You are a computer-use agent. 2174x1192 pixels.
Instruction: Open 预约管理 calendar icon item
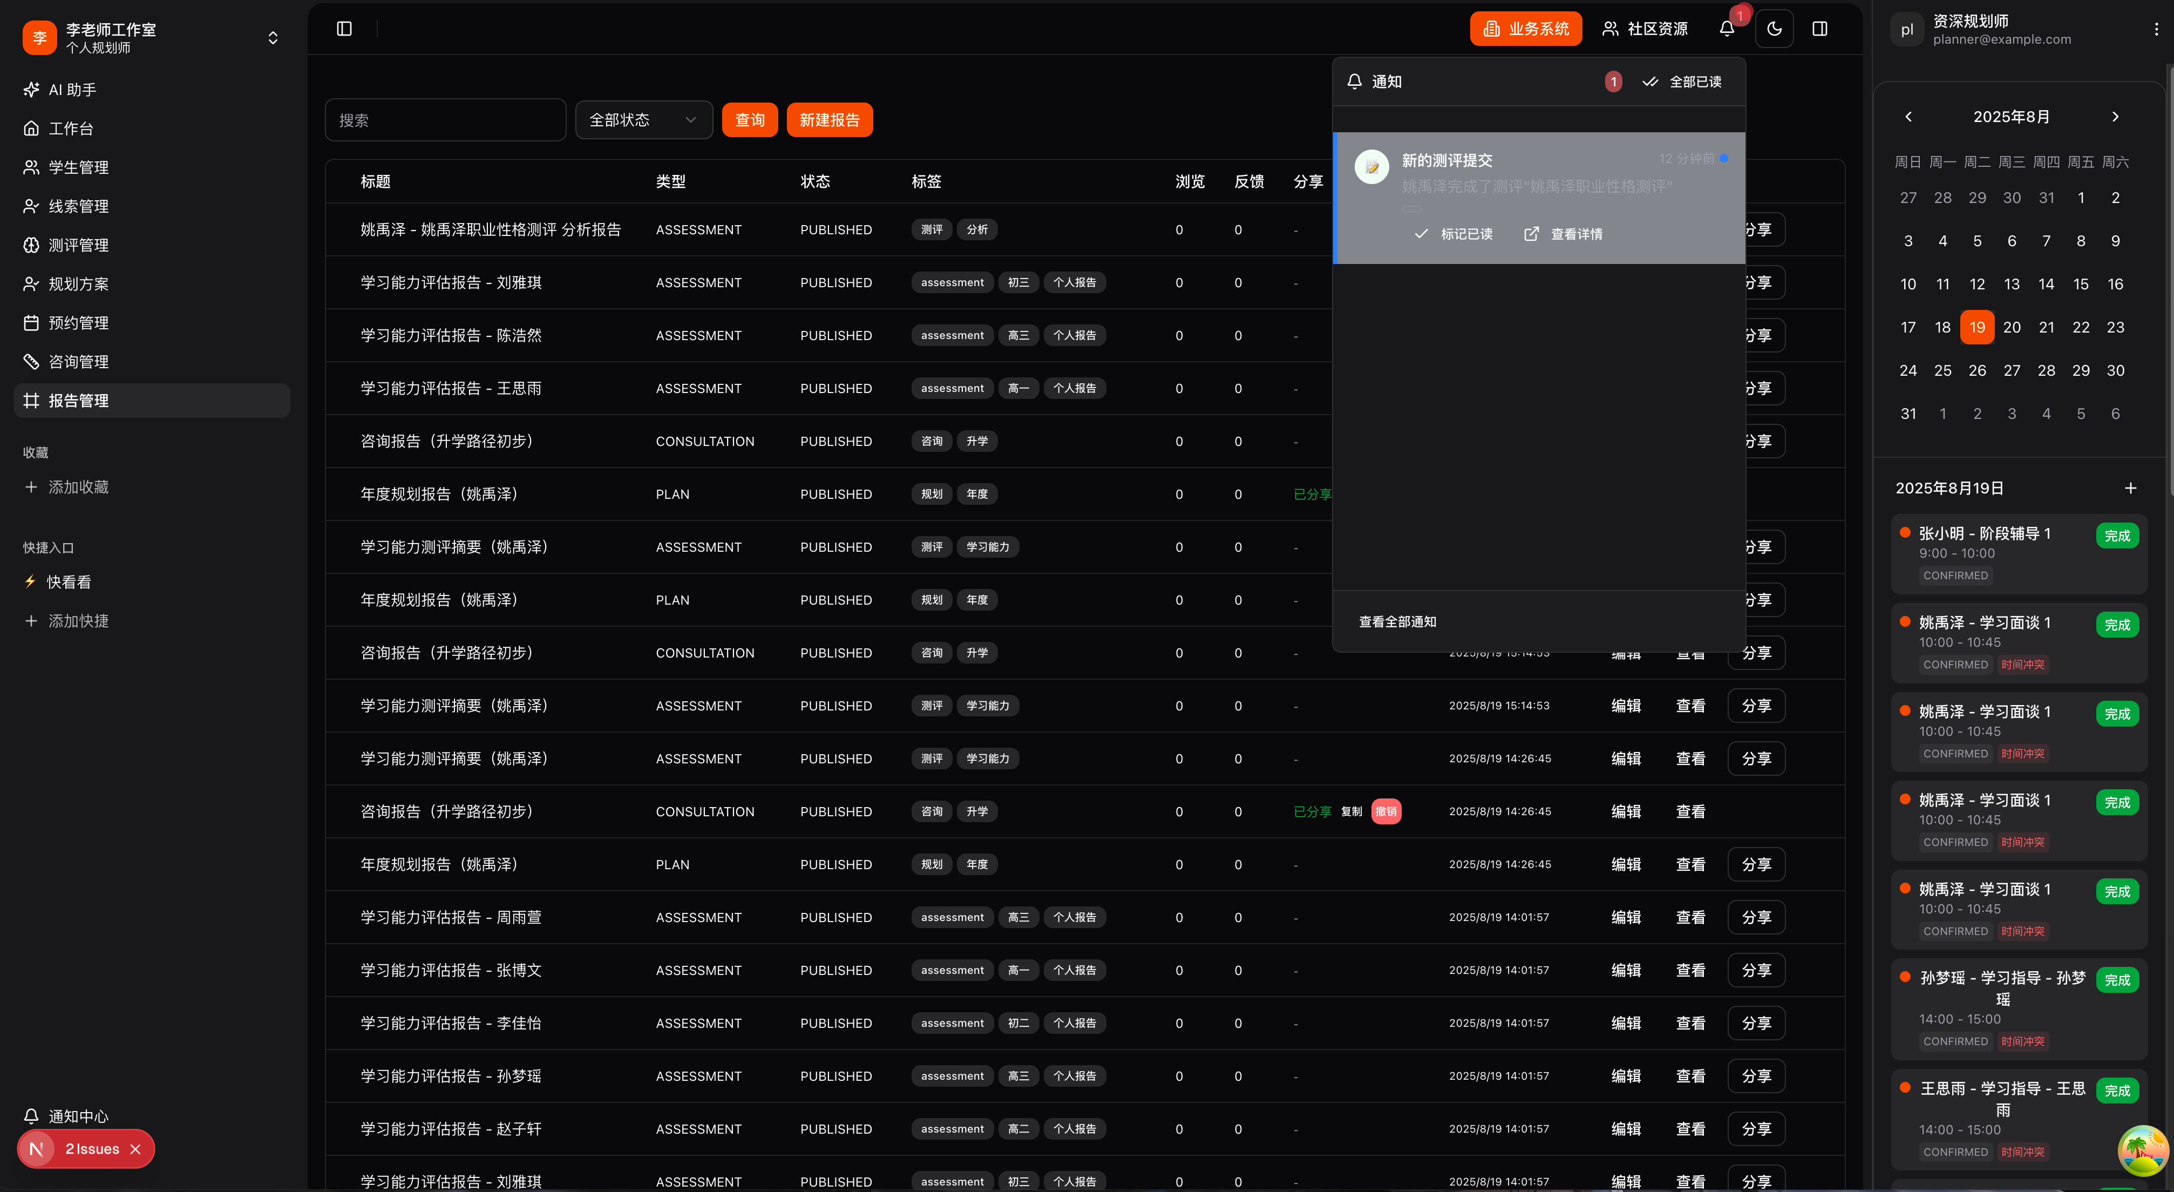78,322
